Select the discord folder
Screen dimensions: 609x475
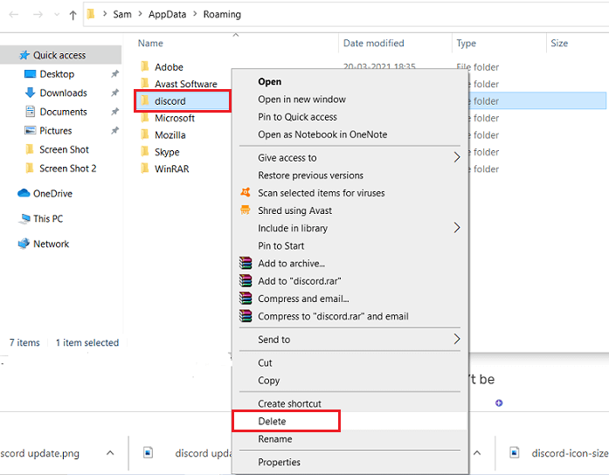click(x=170, y=101)
